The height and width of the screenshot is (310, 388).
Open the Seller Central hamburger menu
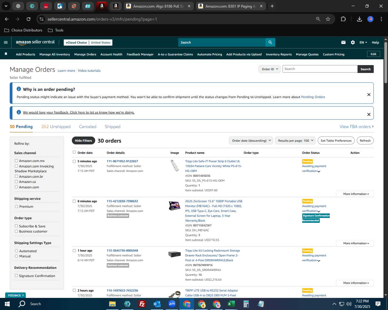point(6,42)
